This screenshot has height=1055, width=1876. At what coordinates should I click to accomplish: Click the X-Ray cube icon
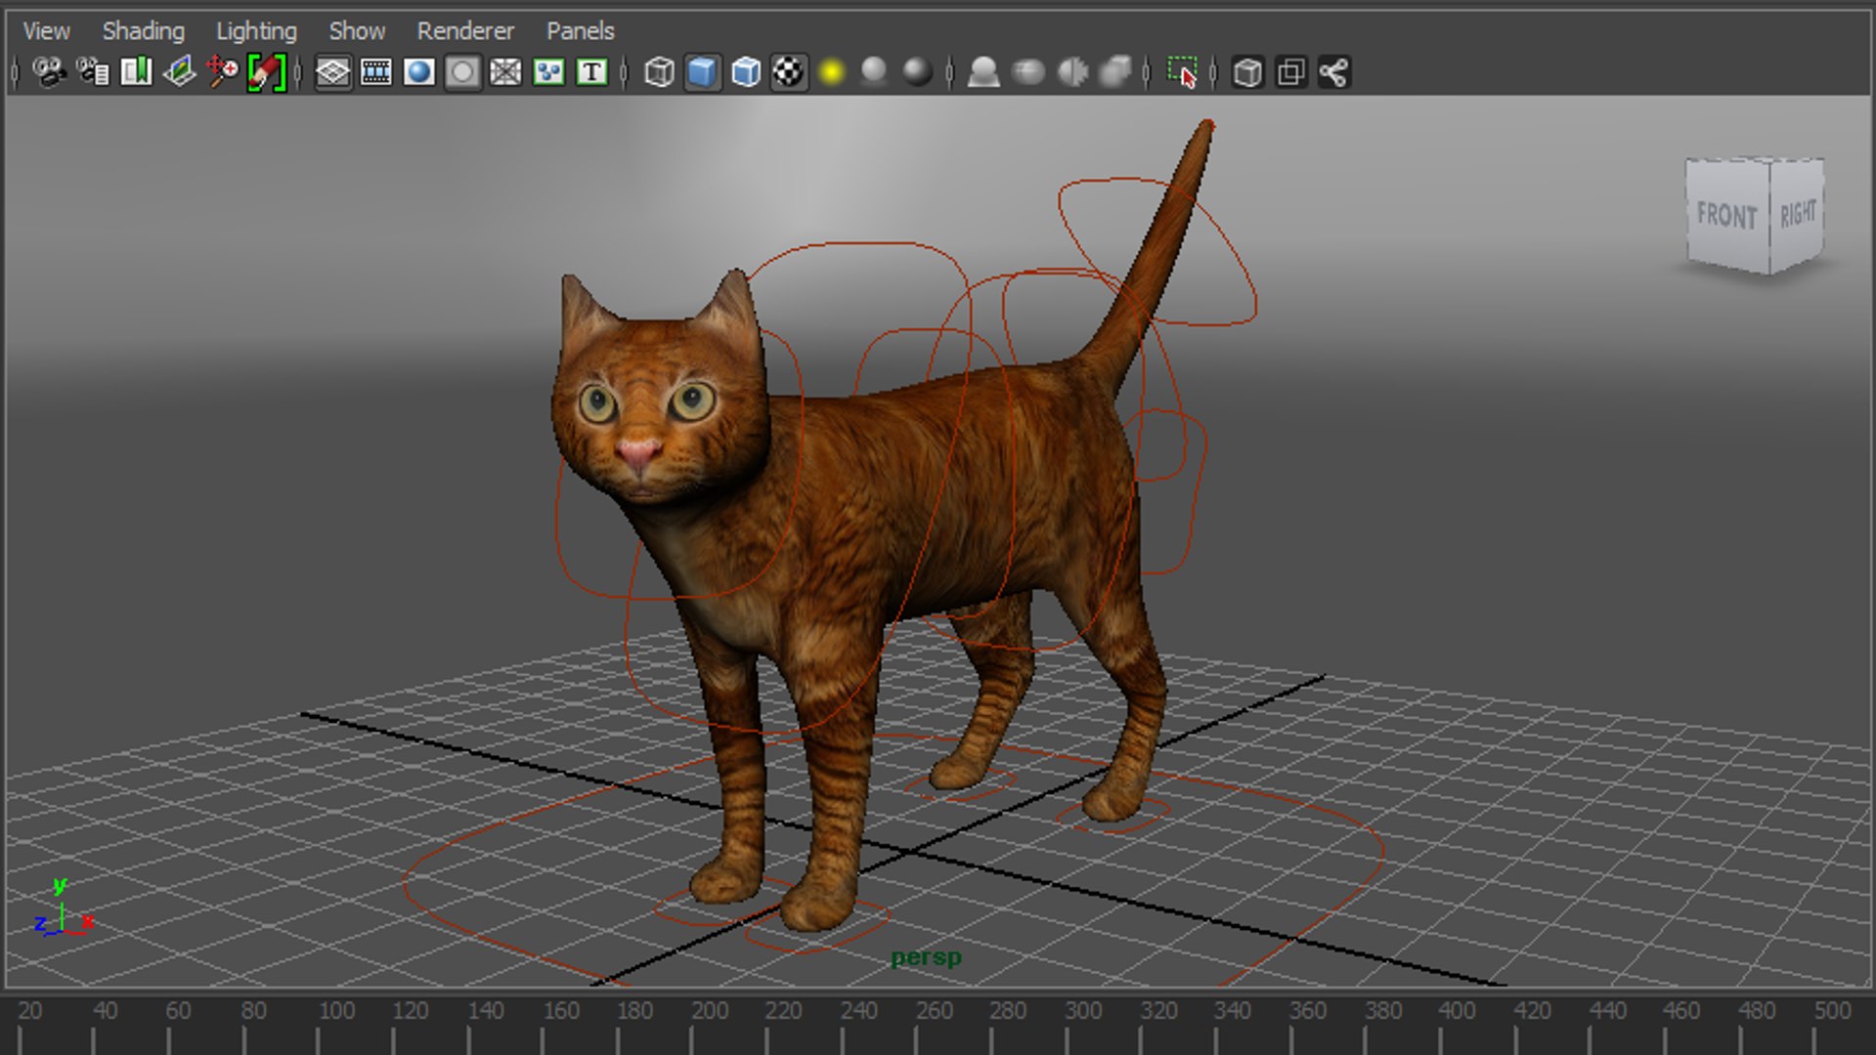[x=1248, y=72]
